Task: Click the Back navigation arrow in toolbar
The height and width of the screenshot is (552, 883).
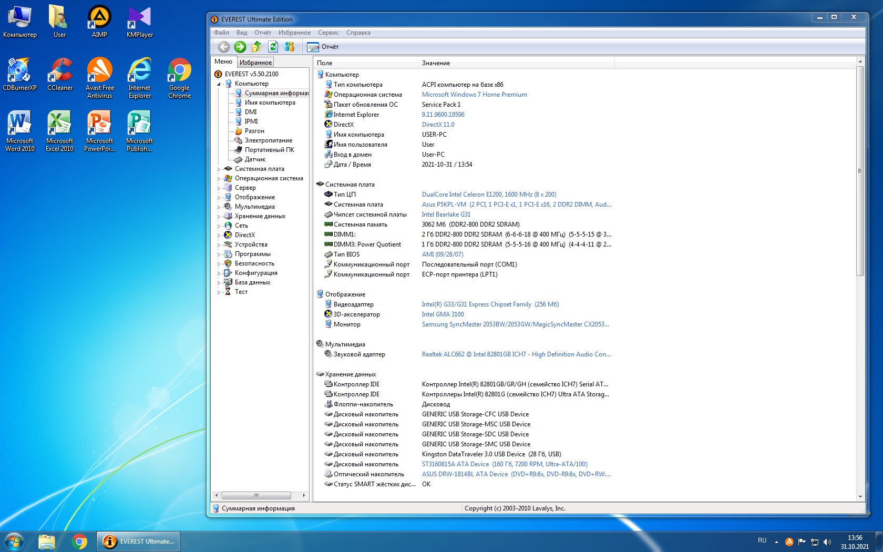Action: coord(224,47)
